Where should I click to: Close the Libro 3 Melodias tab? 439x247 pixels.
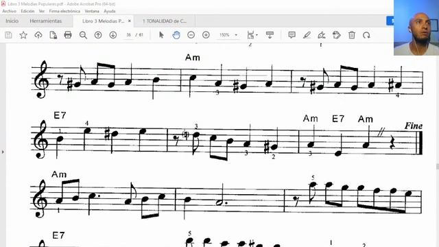pos(130,21)
